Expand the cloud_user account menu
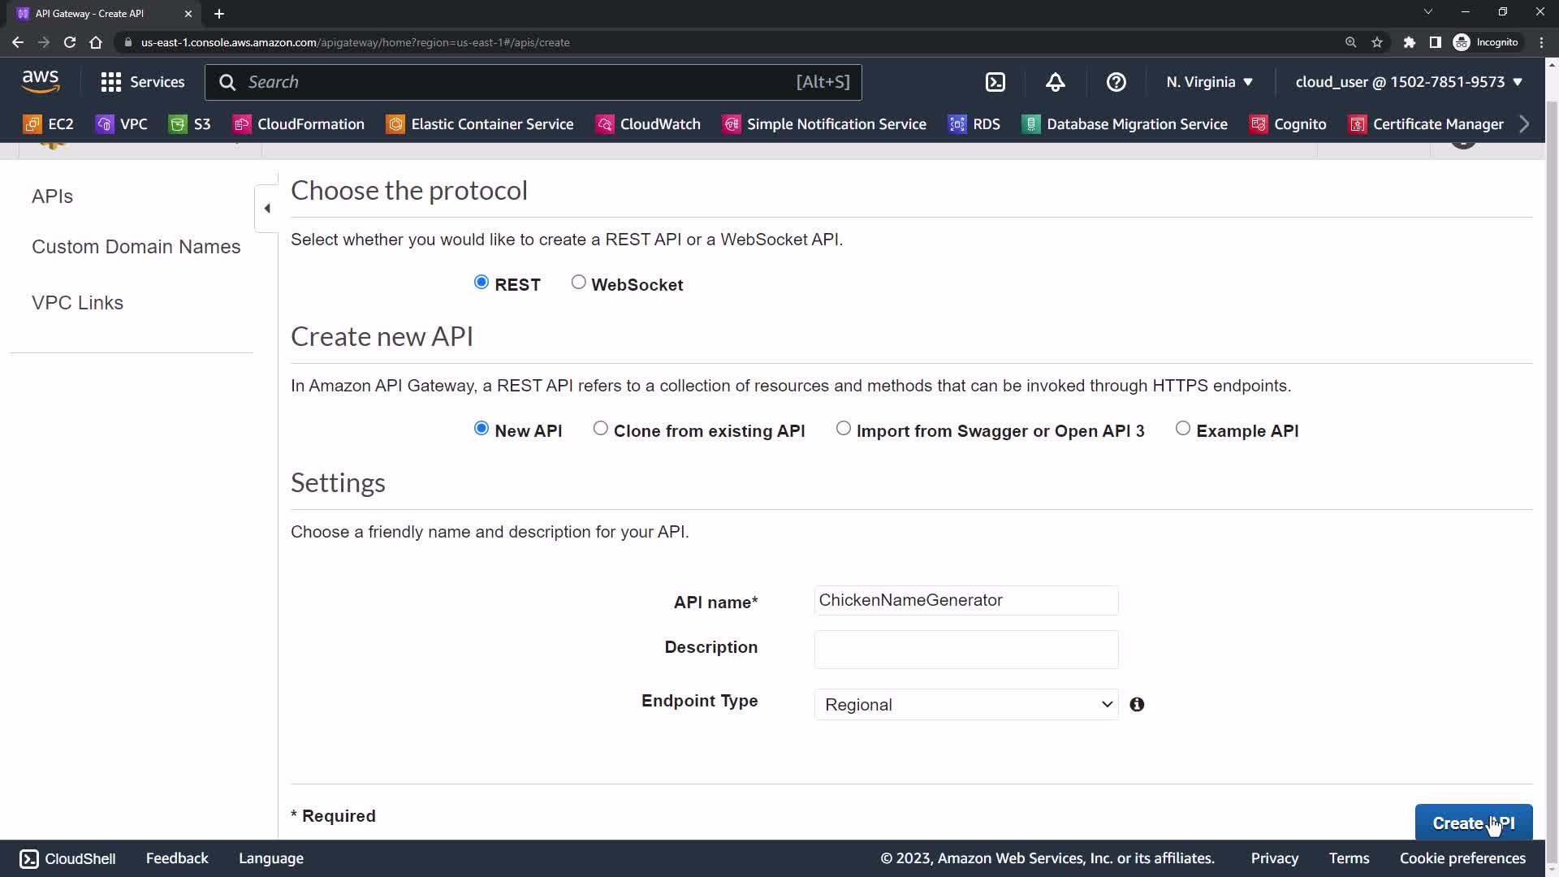This screenshot has height=877, width=1559. tap(1409, 82)
